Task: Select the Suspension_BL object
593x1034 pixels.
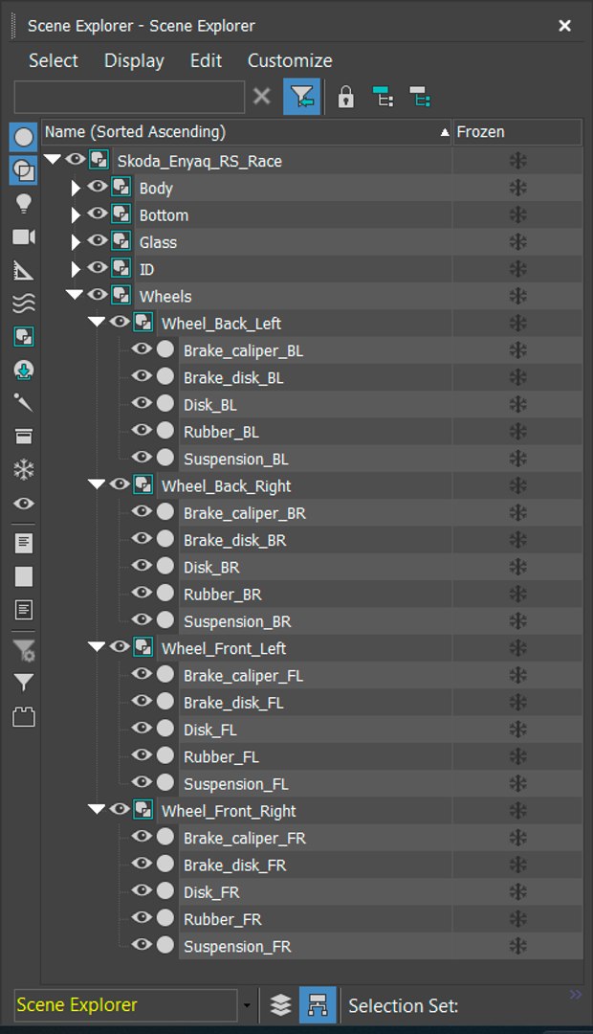Action: [315, 459]
